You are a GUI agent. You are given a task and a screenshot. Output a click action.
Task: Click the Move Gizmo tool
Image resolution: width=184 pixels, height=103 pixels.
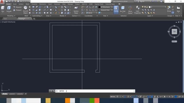(x=130, y=10)
